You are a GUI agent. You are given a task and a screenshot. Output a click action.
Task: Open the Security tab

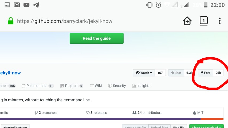tap(117, 86)
